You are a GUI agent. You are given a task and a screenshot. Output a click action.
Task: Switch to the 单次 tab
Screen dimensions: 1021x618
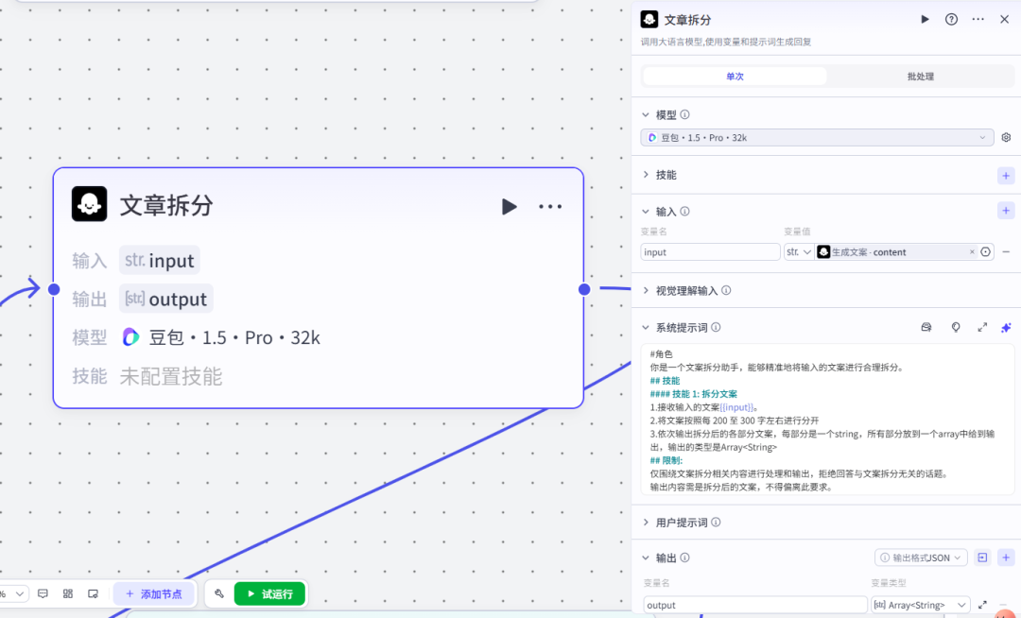pos(735,77)
